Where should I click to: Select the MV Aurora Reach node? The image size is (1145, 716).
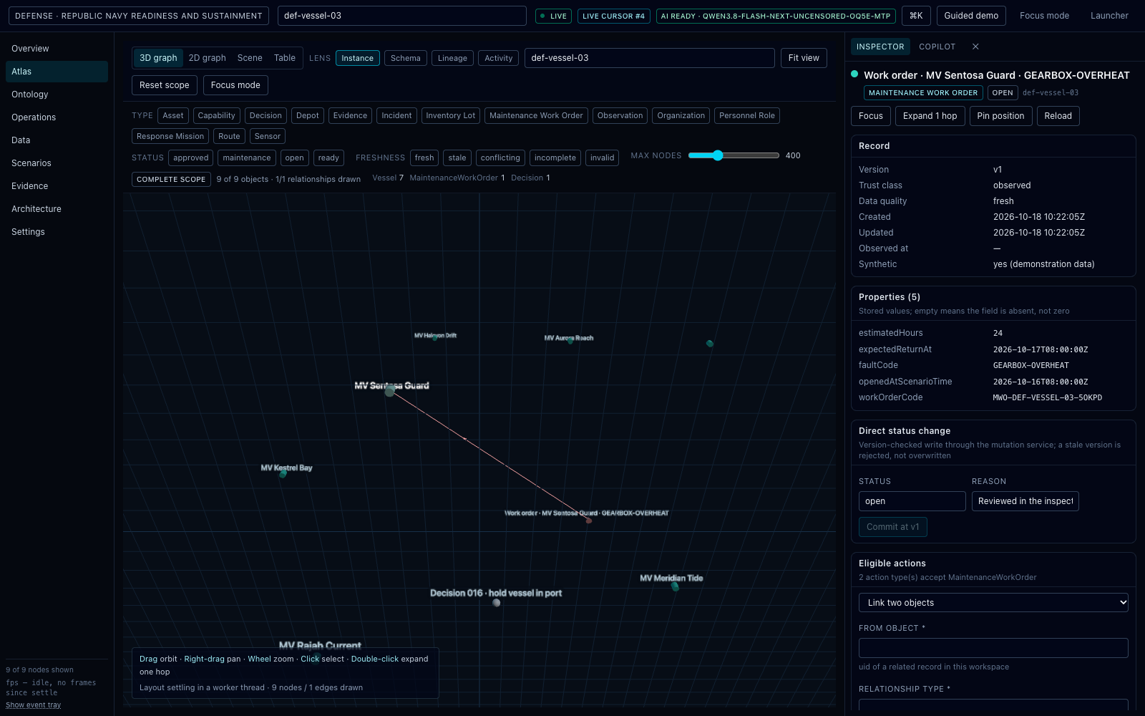coord(570,342)
